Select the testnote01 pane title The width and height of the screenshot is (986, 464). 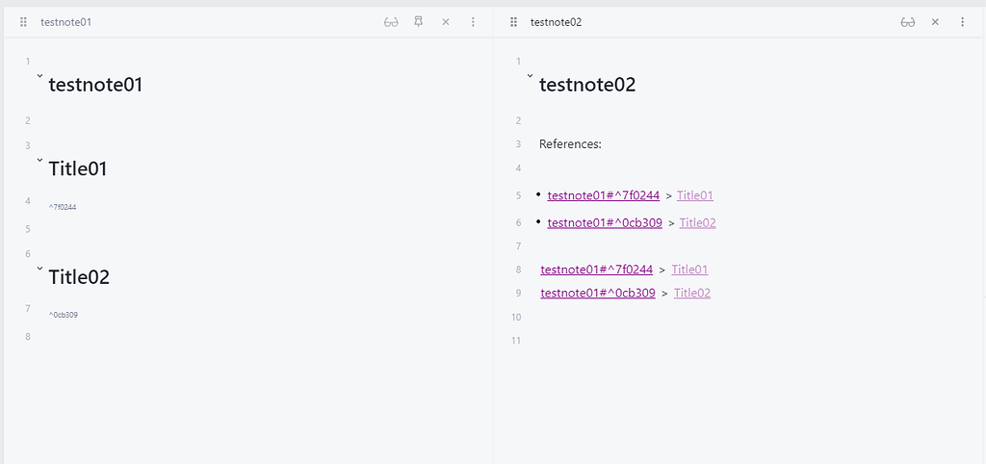pyautogui.click(x=66, y=22)
